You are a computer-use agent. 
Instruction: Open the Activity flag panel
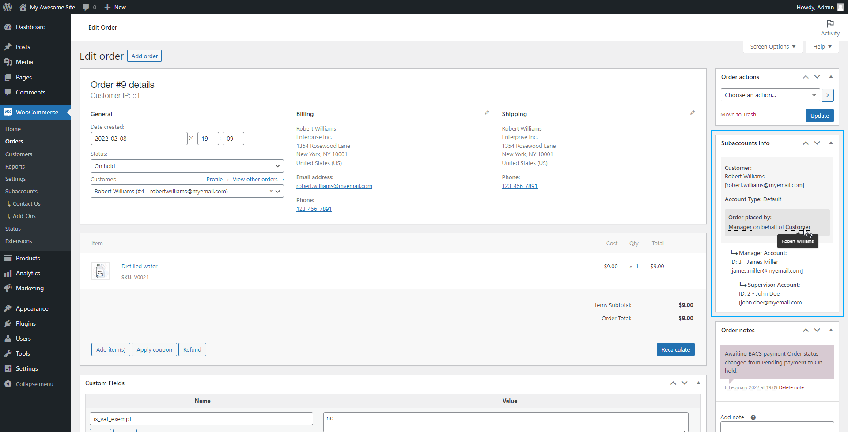point(830,27)
